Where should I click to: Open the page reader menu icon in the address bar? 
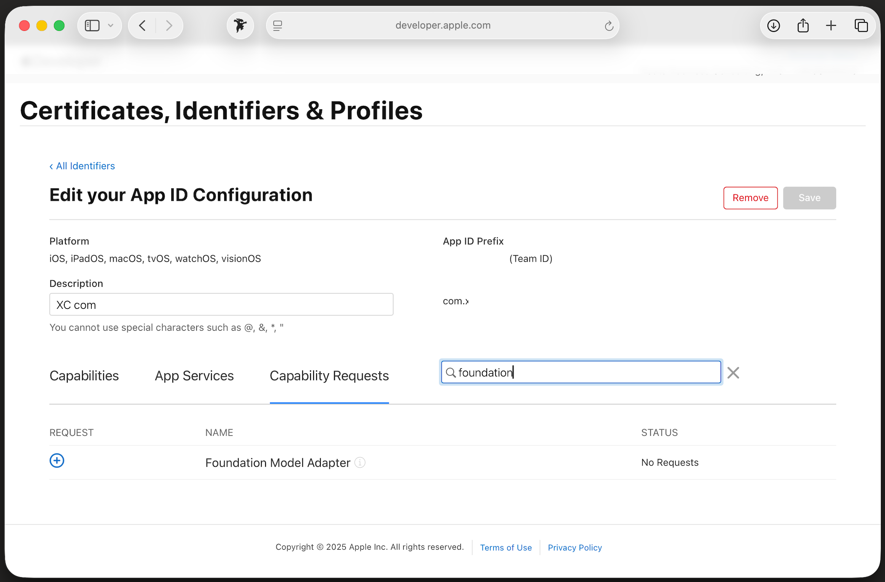click(x=278, y=26)
